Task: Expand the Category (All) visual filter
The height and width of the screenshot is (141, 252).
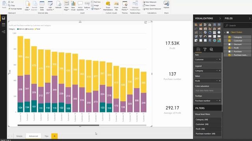Action: (208, 119)
